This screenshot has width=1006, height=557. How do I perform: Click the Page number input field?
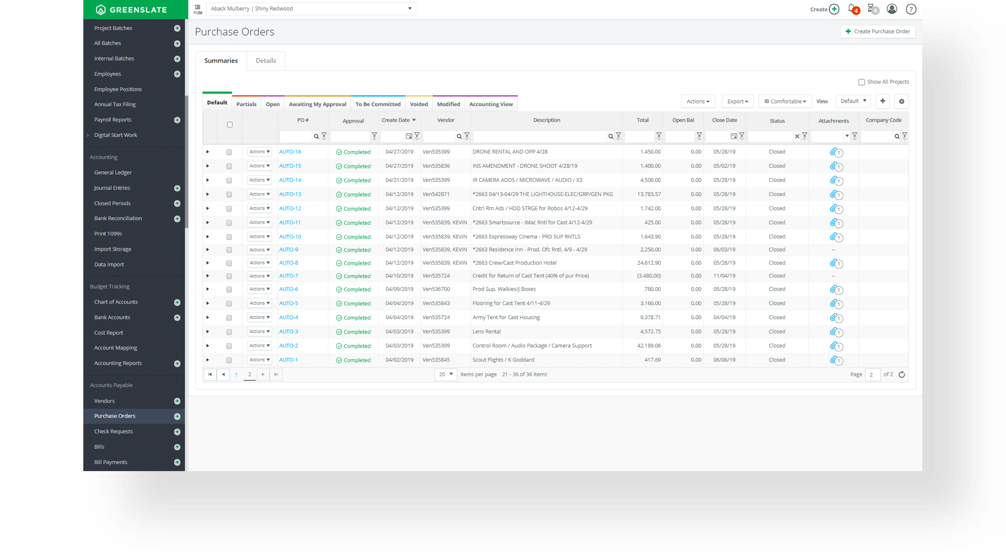pyautogui.click(x=873, y=375)
